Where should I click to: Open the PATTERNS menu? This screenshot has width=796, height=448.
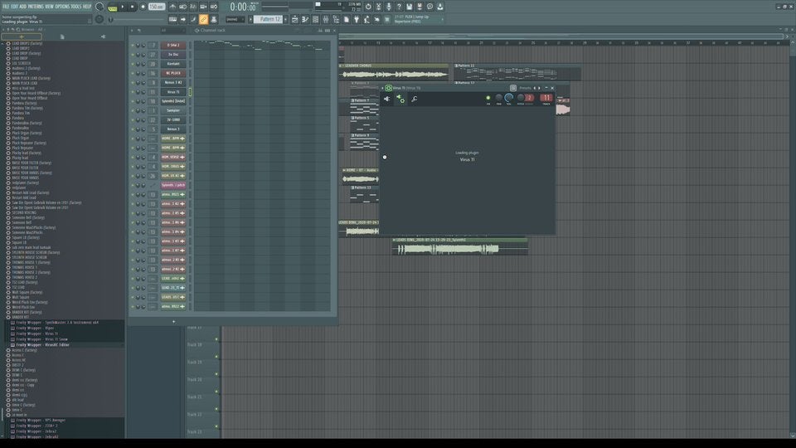[35, 6]
